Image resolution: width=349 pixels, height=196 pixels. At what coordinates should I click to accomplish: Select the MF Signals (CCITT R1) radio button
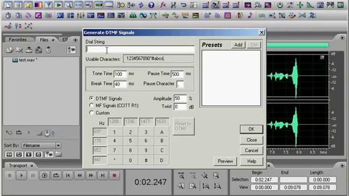tap(91, 105)
